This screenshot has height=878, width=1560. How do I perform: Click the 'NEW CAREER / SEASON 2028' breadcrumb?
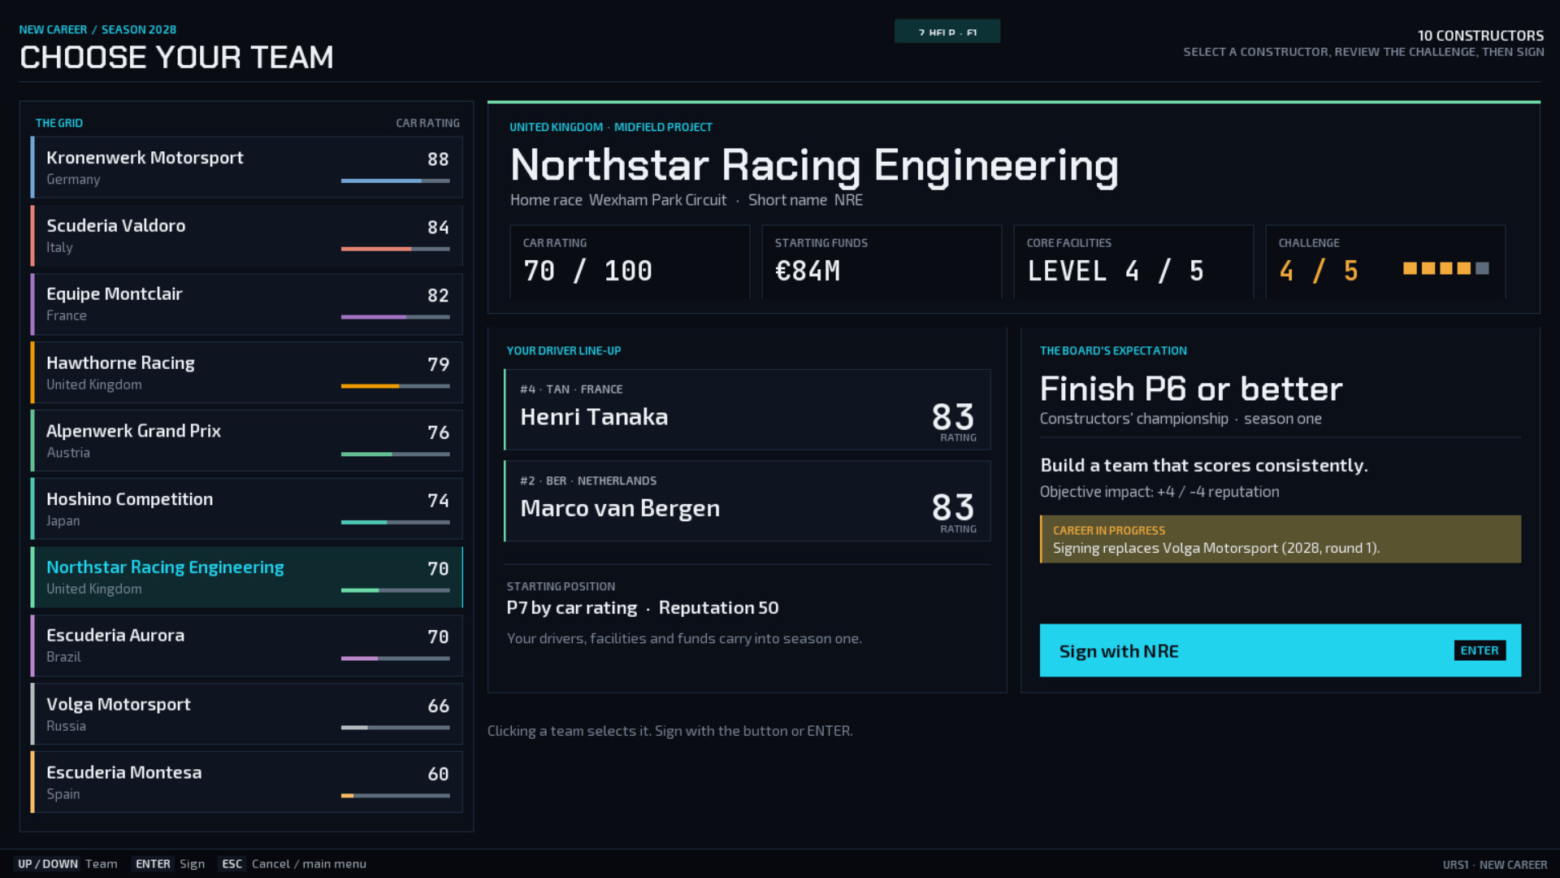[x=97, y=29]
